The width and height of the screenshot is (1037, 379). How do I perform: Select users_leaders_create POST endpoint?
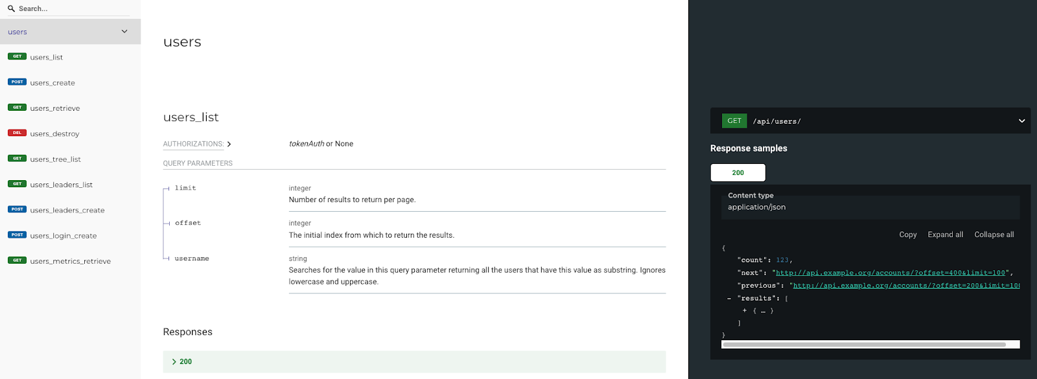click(x=70, y=210)
